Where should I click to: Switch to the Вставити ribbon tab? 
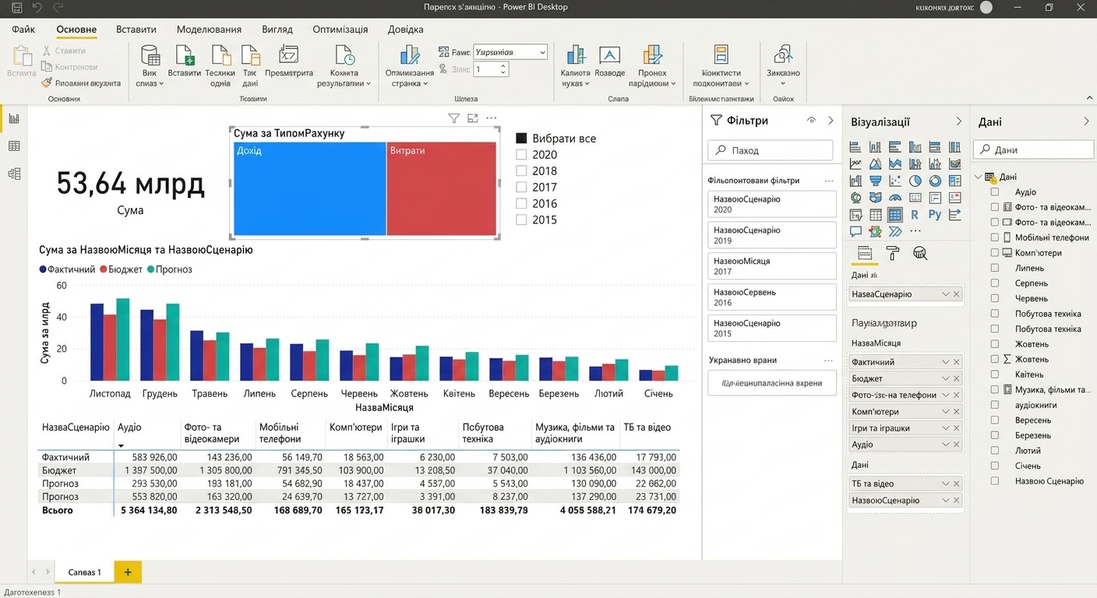click(136, 30)
